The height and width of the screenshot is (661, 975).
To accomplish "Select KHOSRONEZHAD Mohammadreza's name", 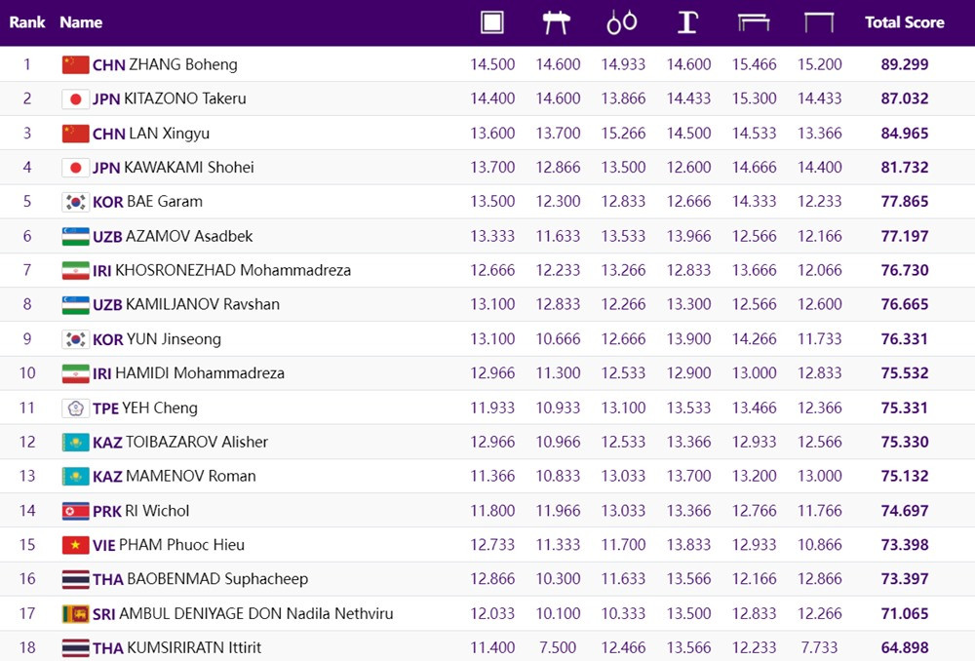I will click(233, 270).
